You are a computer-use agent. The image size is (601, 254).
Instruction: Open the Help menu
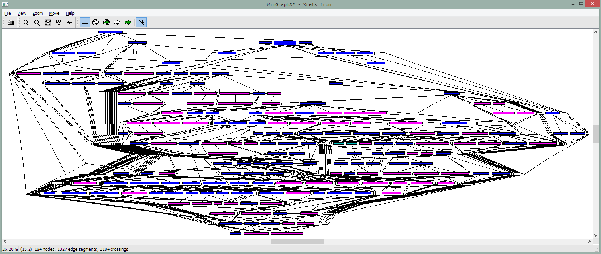[70, 13]
